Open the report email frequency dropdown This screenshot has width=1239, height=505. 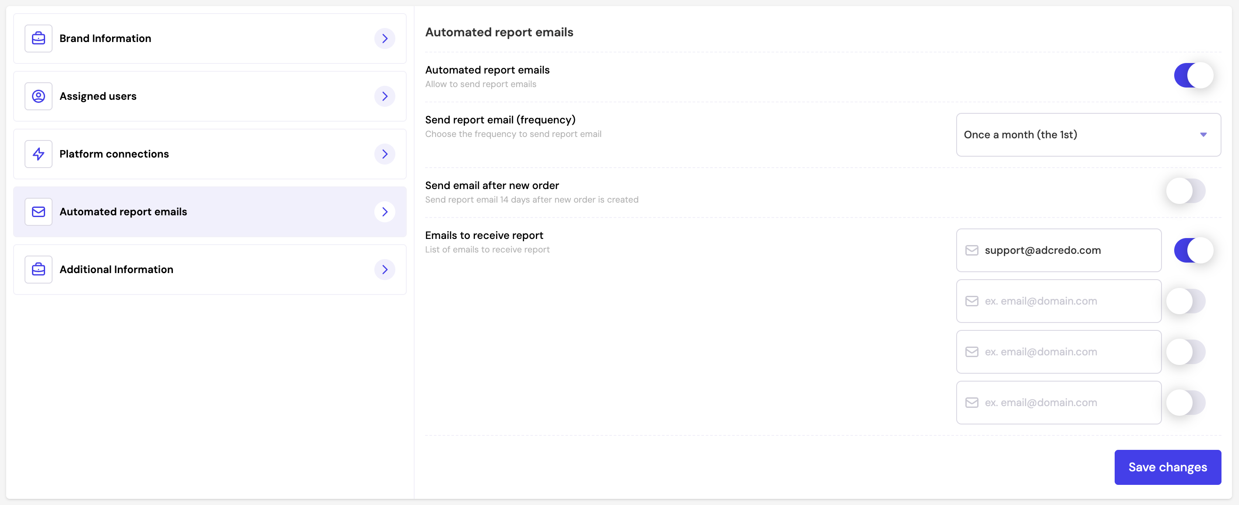(x=1088, y=135)
